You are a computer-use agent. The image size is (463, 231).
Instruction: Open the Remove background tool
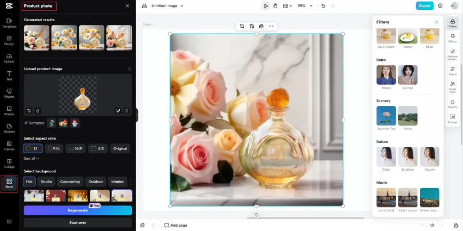453,55
